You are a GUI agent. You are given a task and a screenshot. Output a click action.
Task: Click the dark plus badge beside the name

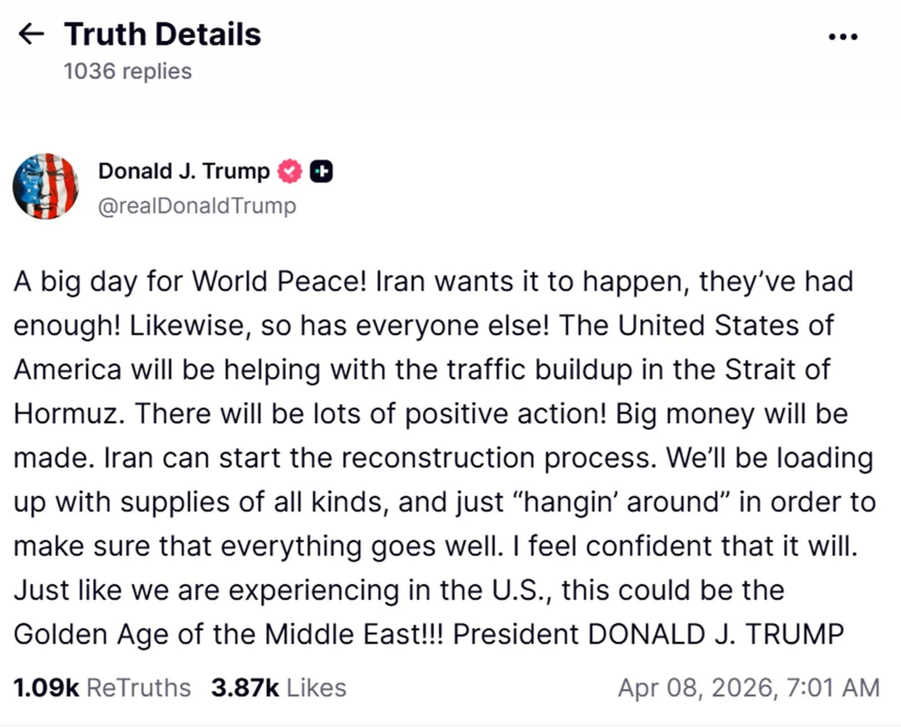tap(322, 171)
